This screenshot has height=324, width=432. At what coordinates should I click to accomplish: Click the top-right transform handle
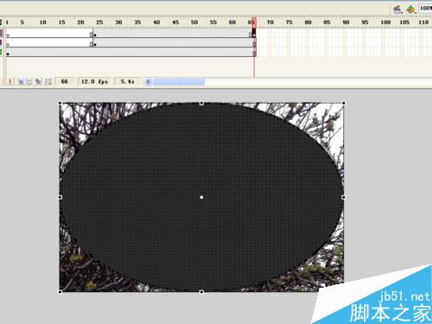pos(343,103)
